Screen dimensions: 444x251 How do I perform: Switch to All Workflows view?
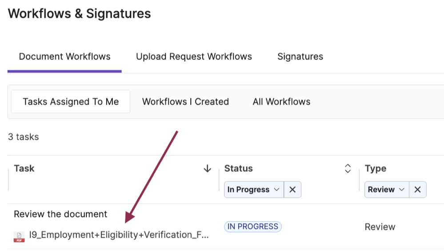(x=281, y=101)
